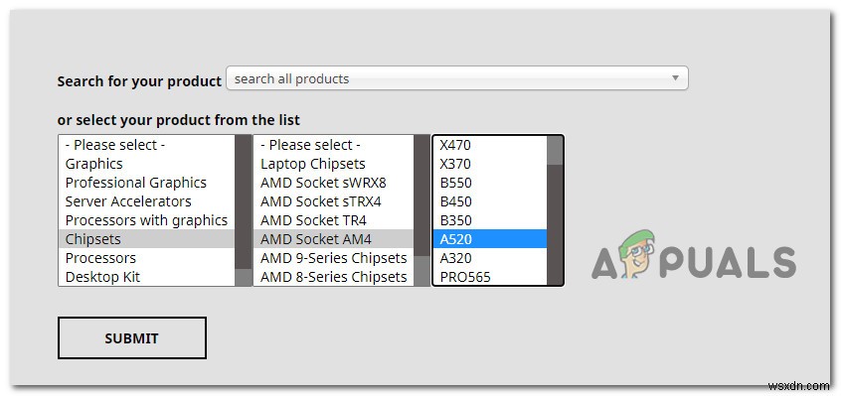Select the highlighted A520 model
The width and height of the screenshot is (841, 396).
[x=490, y=238]
